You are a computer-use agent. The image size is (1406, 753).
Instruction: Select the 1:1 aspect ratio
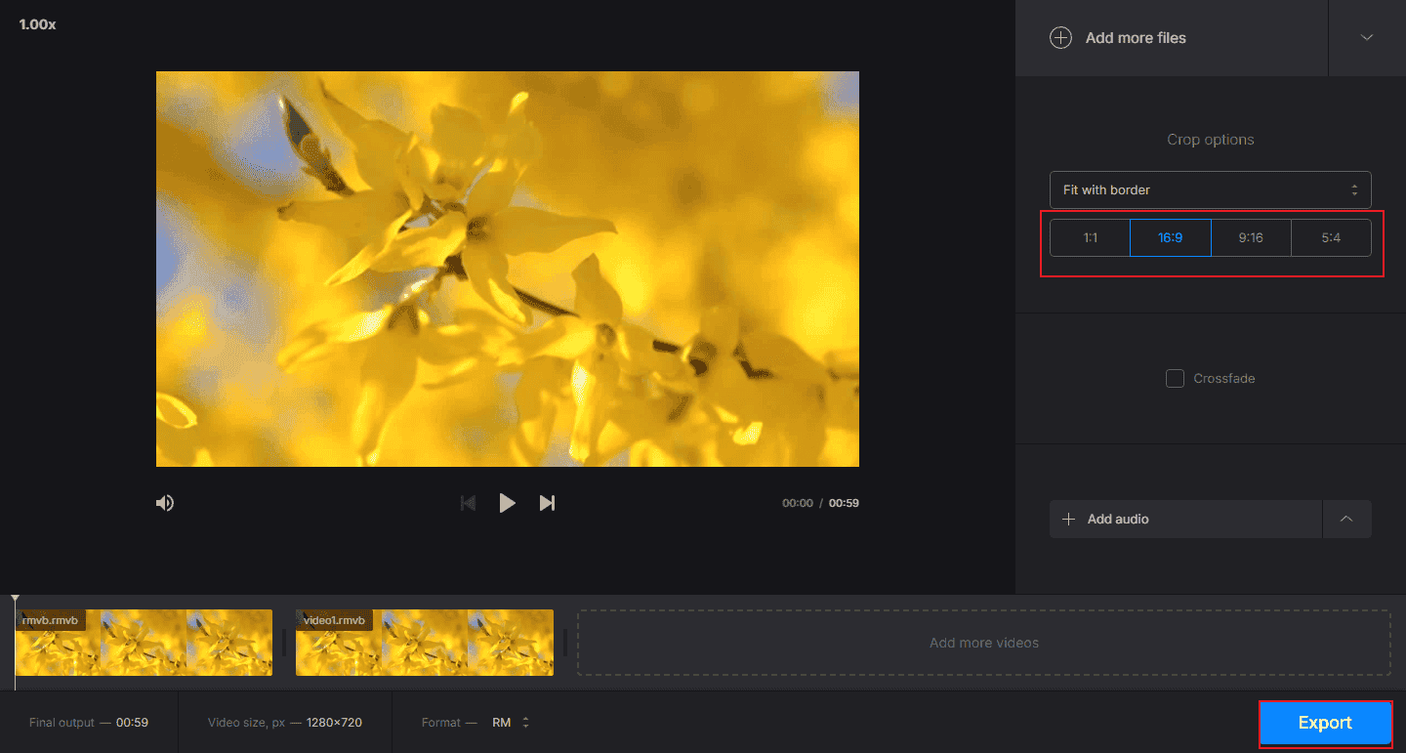[x=1090, y=237]
